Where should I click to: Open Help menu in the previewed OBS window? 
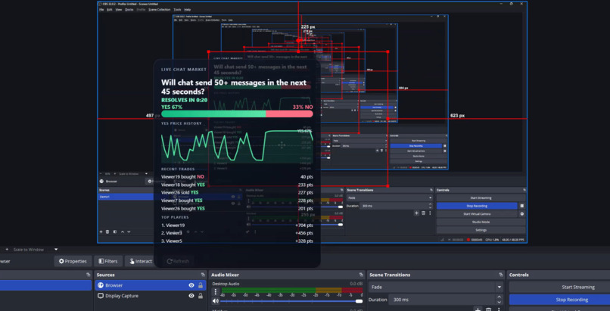pyautogui.click(x=188, y=9)
